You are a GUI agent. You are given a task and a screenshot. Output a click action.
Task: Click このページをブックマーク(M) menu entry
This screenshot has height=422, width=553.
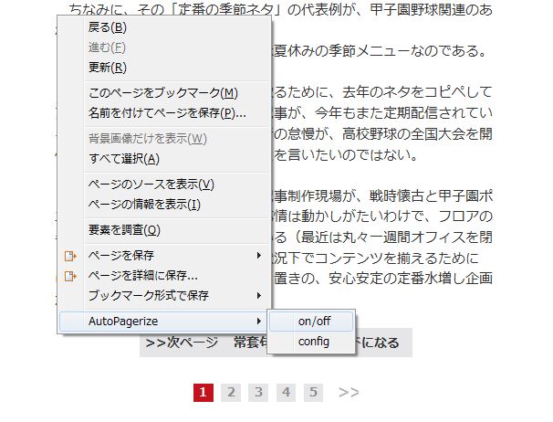coord(162,93)
